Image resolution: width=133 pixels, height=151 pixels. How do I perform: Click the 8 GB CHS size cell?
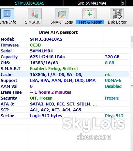(110, 63)
